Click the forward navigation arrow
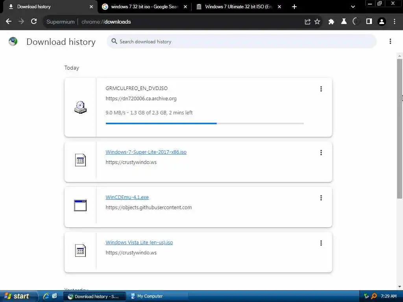This screenshot has width=403, height=302. pos(21,22)
